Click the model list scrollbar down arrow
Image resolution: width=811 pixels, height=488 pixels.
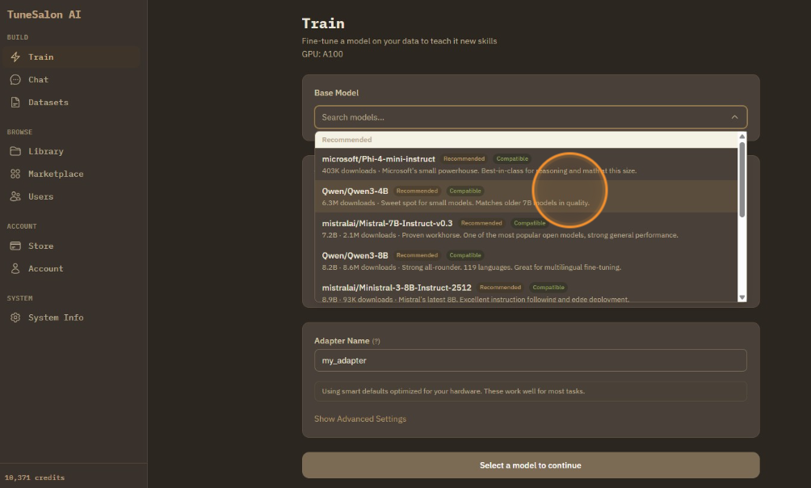(x=742, y=297)
